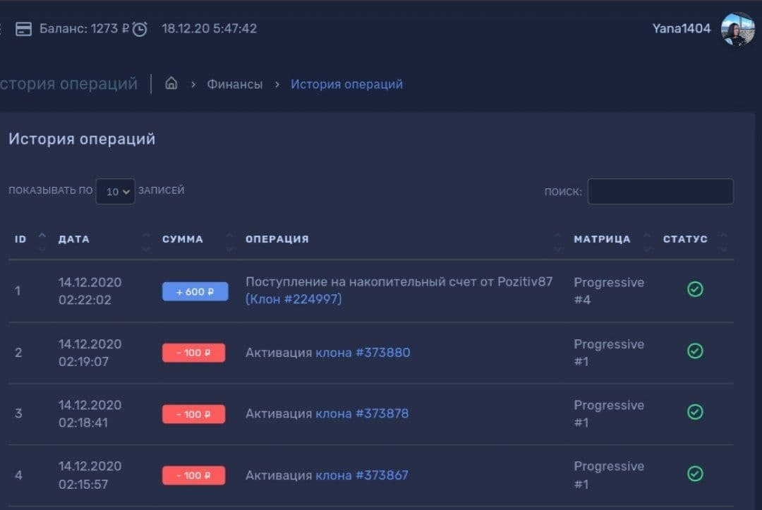Go to home via breadcrumb house icon
This screenshot has height=510, width=762.
point(171,84)
